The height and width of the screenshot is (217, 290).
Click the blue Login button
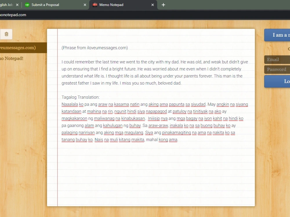coord(277,81)
